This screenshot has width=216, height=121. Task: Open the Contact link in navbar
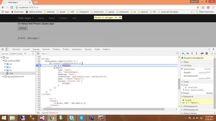63,18
